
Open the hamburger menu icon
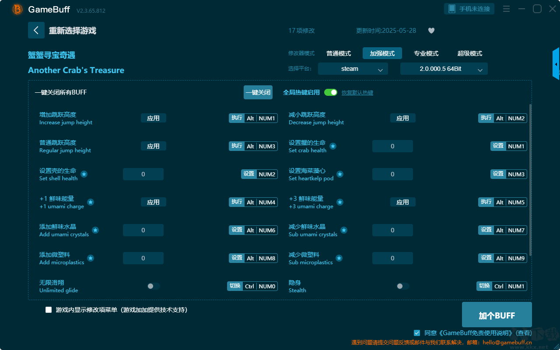[506, 9]
